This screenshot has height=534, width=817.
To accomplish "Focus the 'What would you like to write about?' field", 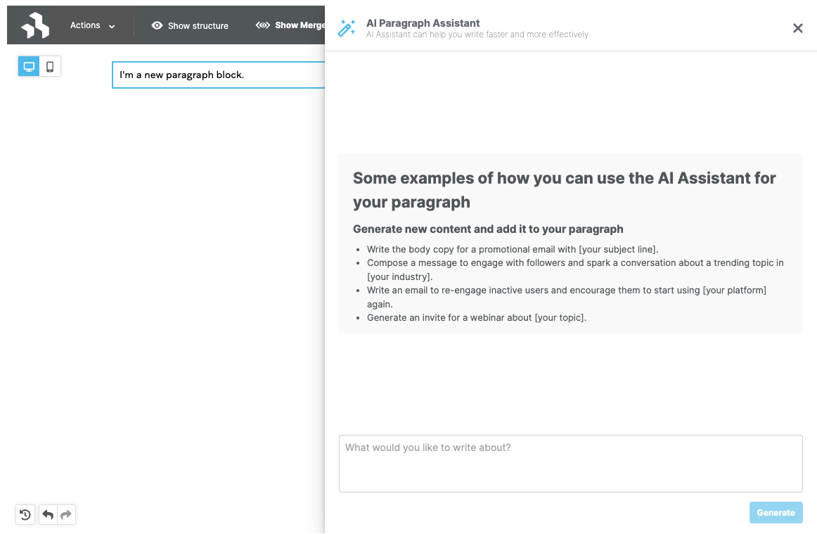I will click(x=570, y=463).
